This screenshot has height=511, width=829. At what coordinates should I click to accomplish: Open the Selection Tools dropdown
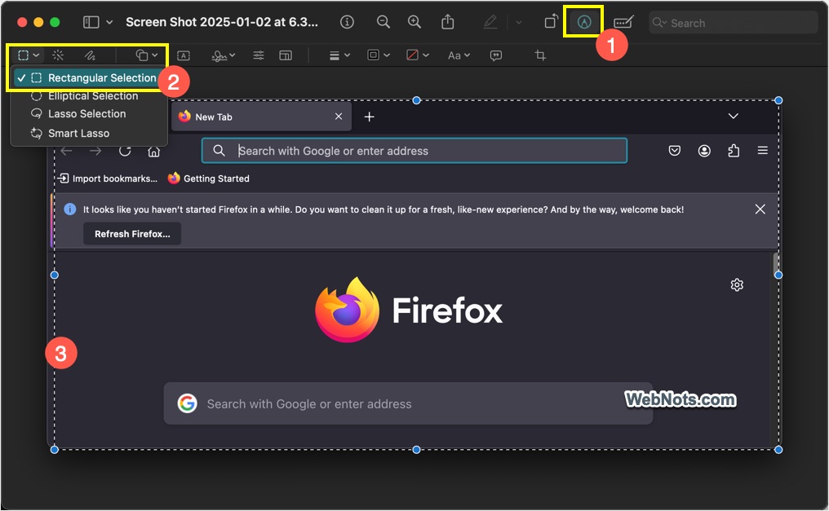click(x=28, y=55)
